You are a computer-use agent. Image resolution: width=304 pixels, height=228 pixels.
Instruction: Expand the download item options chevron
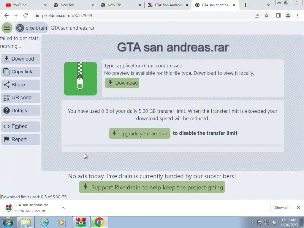pyautogui.click(x=63, y=208)
